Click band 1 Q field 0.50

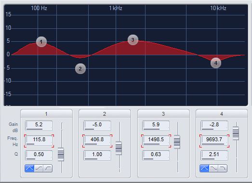click(x=39, y=156)
